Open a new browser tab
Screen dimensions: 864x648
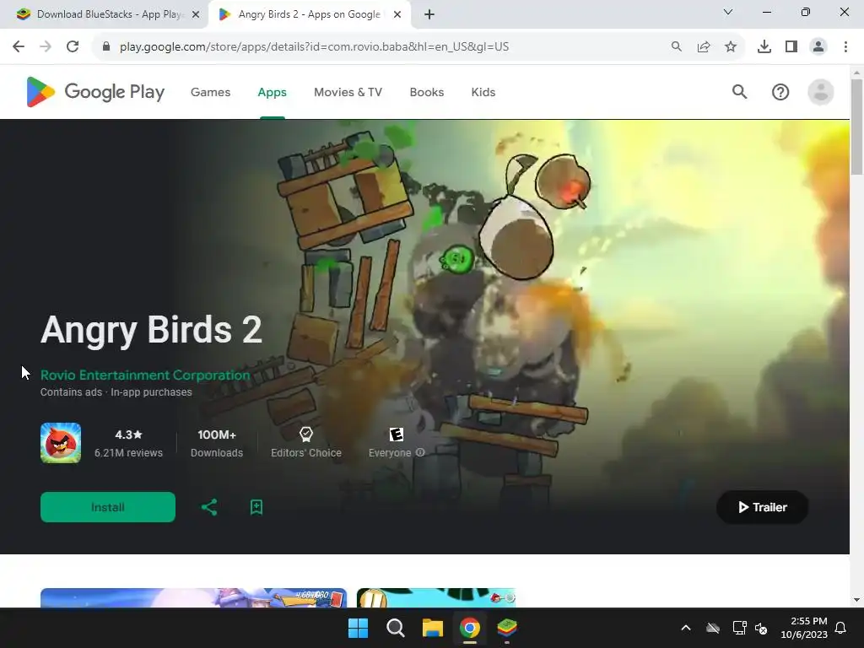click(x=429, y=15)
